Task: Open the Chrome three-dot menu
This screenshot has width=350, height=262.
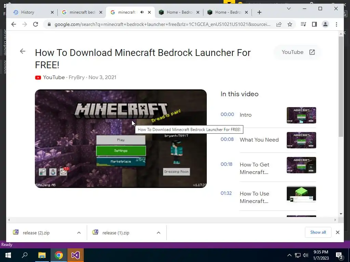Action: pos(336,24)
